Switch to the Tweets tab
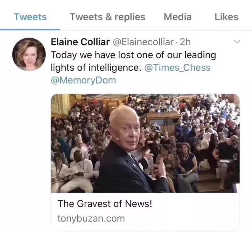 (30, 17)
